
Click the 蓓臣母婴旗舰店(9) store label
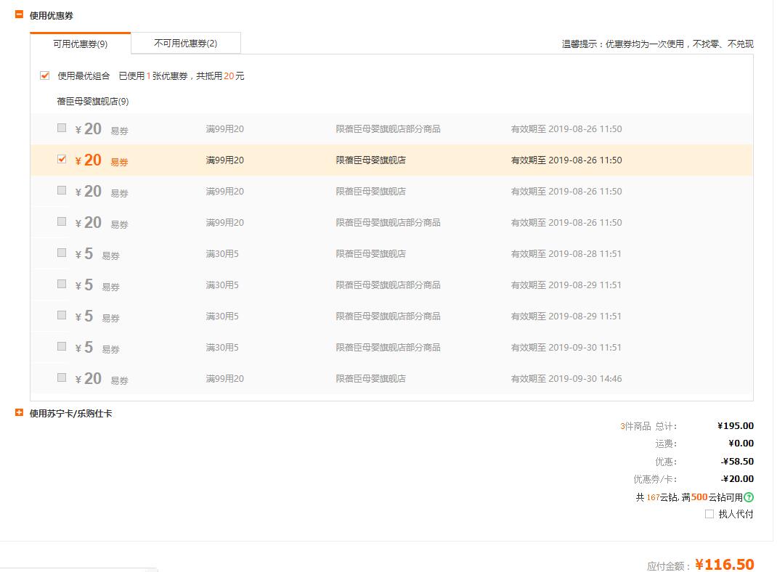93,101
